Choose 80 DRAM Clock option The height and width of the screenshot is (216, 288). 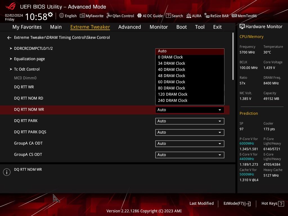click(190, 88)
